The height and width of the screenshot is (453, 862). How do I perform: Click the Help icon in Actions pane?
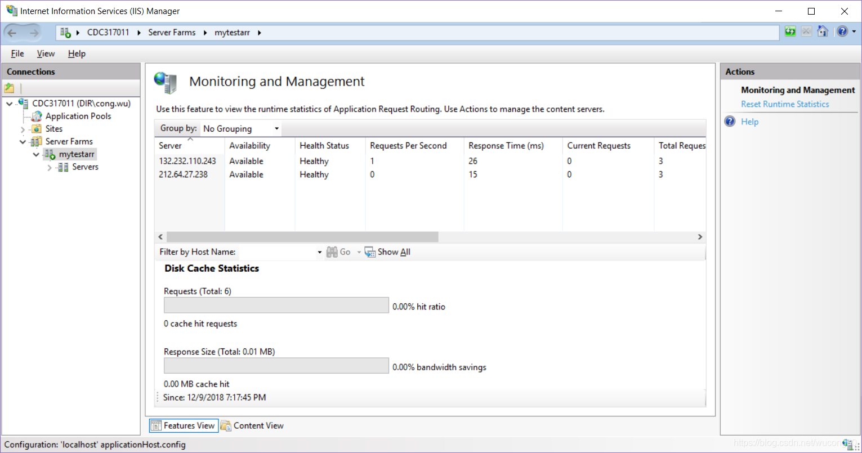(730, 122)
